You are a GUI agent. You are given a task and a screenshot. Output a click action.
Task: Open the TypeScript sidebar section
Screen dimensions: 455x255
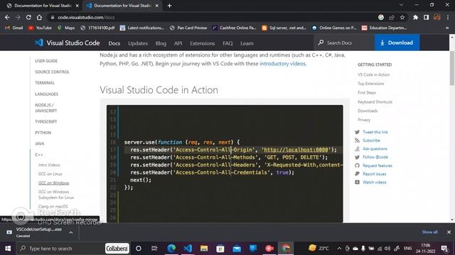(x=45, y=122)
